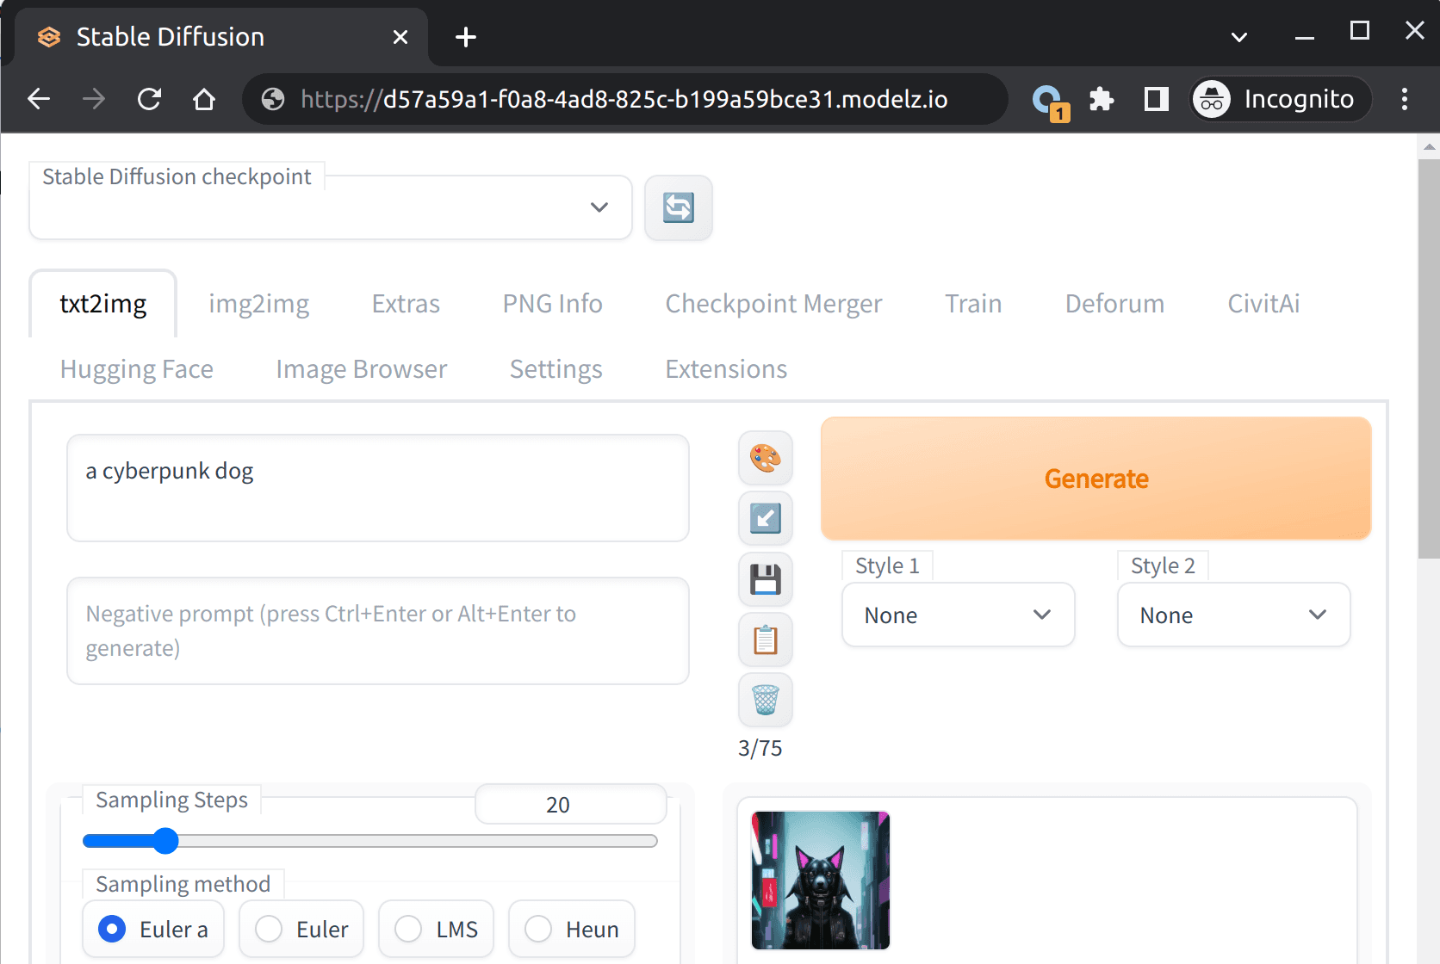Click the trash can clear prompt icon
The width and height of the screenshot is (1440, 964).
(766, 700)
